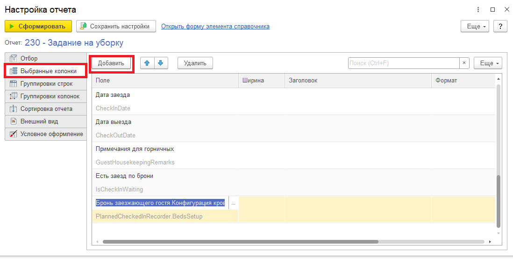Open the Еще dropdown beside search field
Screen dimensions: 513x259
point(488,63)
